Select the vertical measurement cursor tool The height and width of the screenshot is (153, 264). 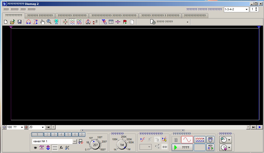pos(35,22)
